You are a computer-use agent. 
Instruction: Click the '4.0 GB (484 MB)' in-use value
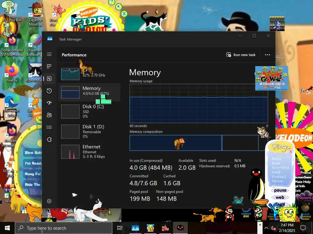point(151,168)
